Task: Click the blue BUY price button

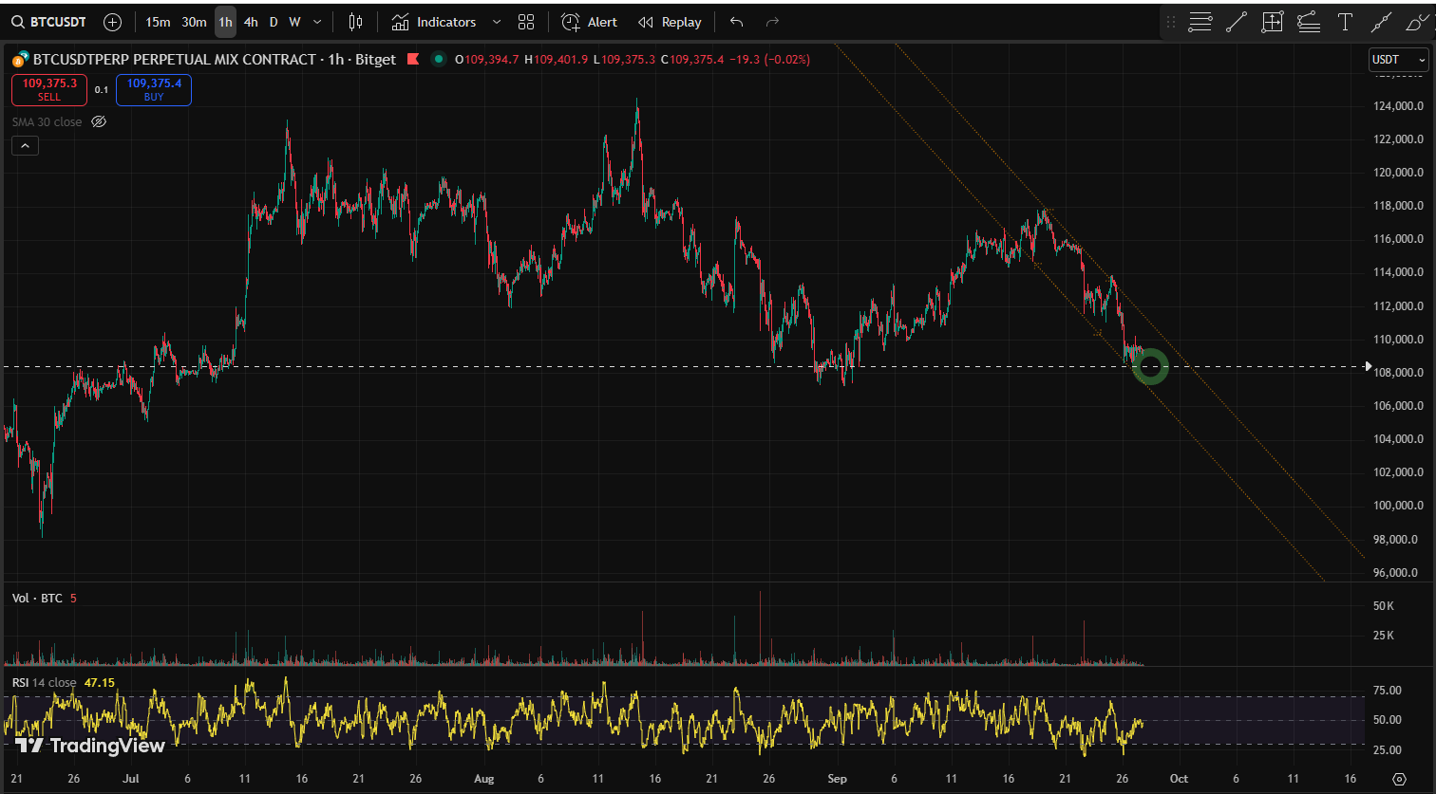Action: (x=153, y=89)
